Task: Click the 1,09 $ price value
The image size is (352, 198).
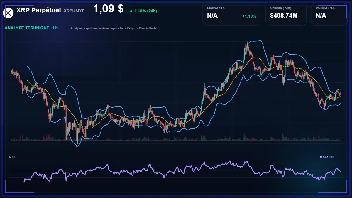Action: coord(108,9)
